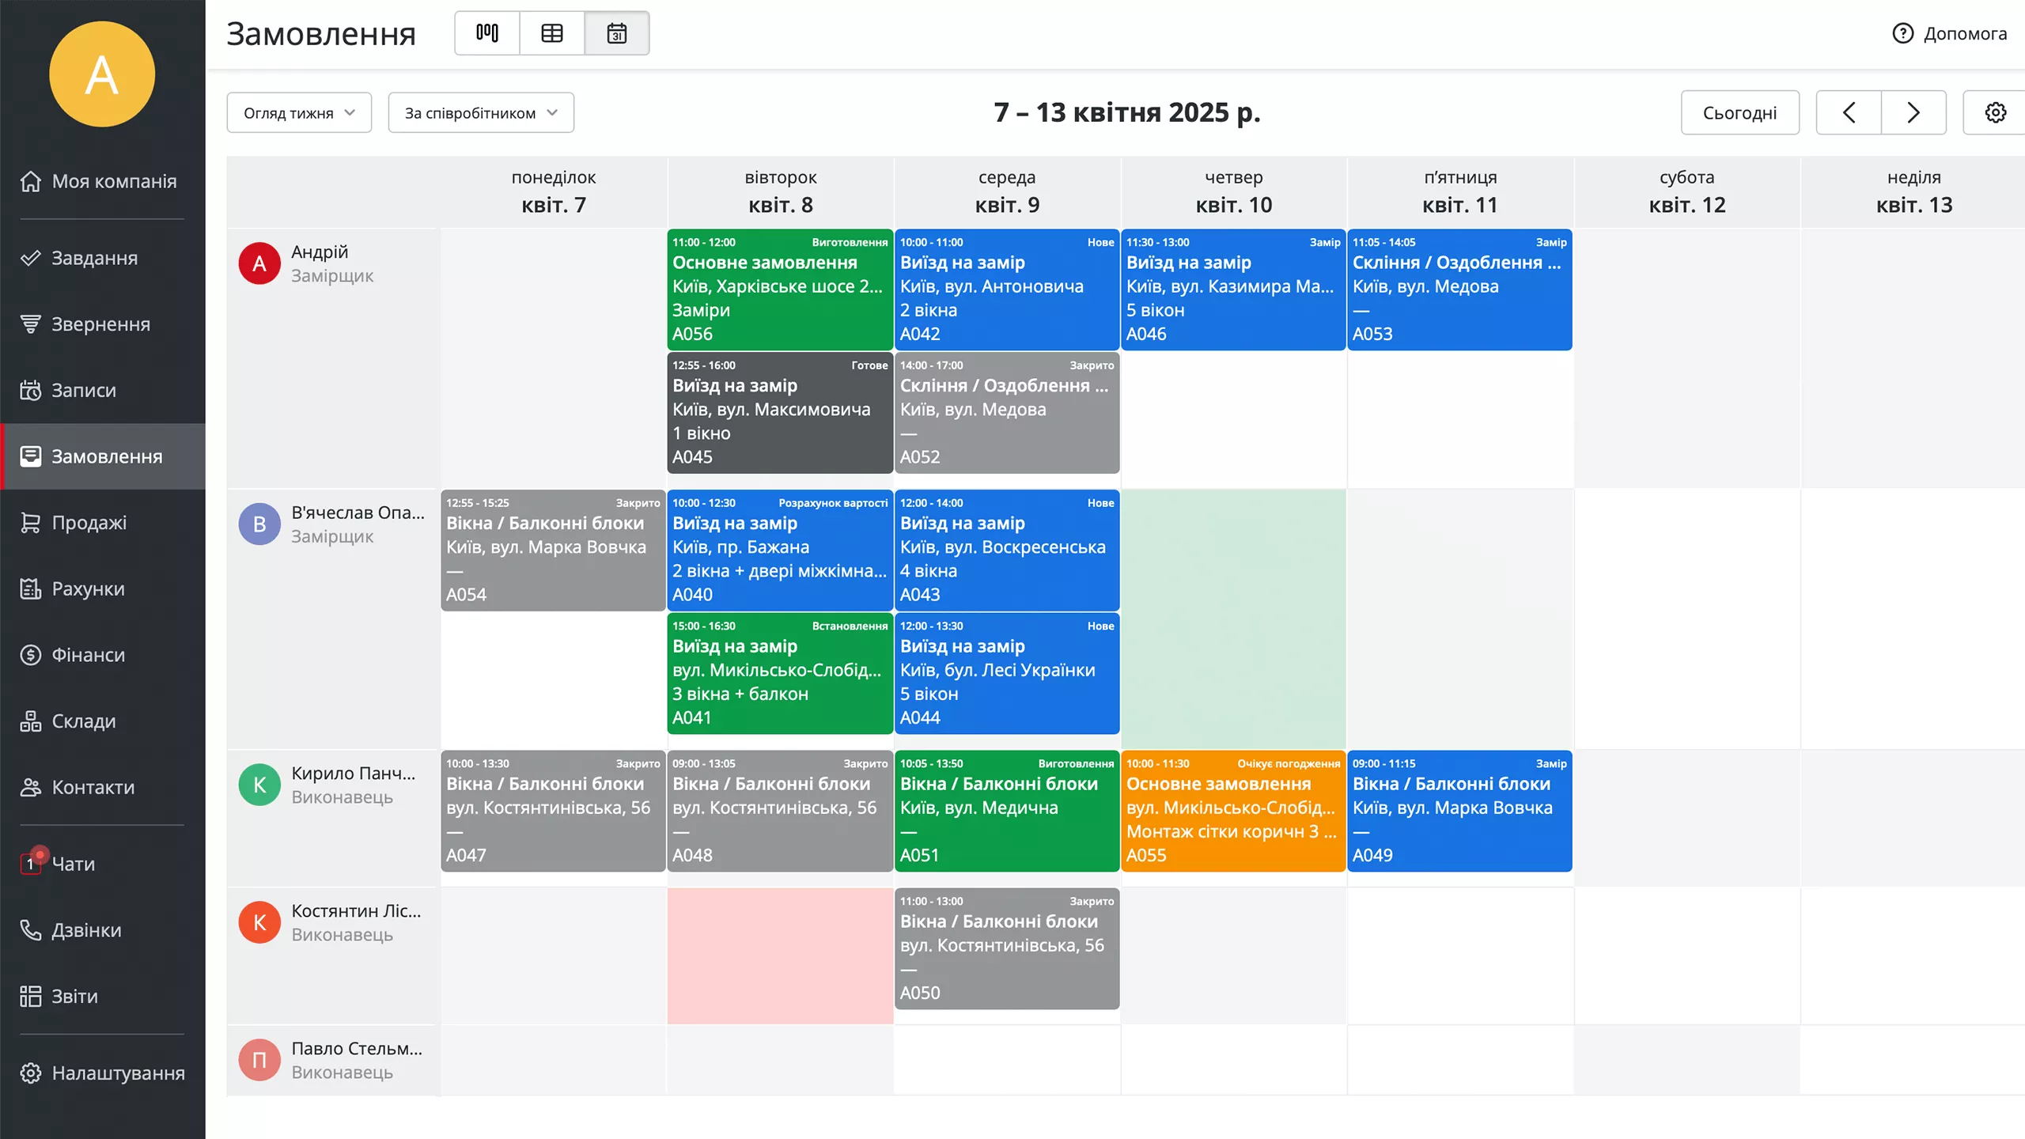Open order A055 orange card
The width and height of the screenshot is (2025, 1139).
1232,811
